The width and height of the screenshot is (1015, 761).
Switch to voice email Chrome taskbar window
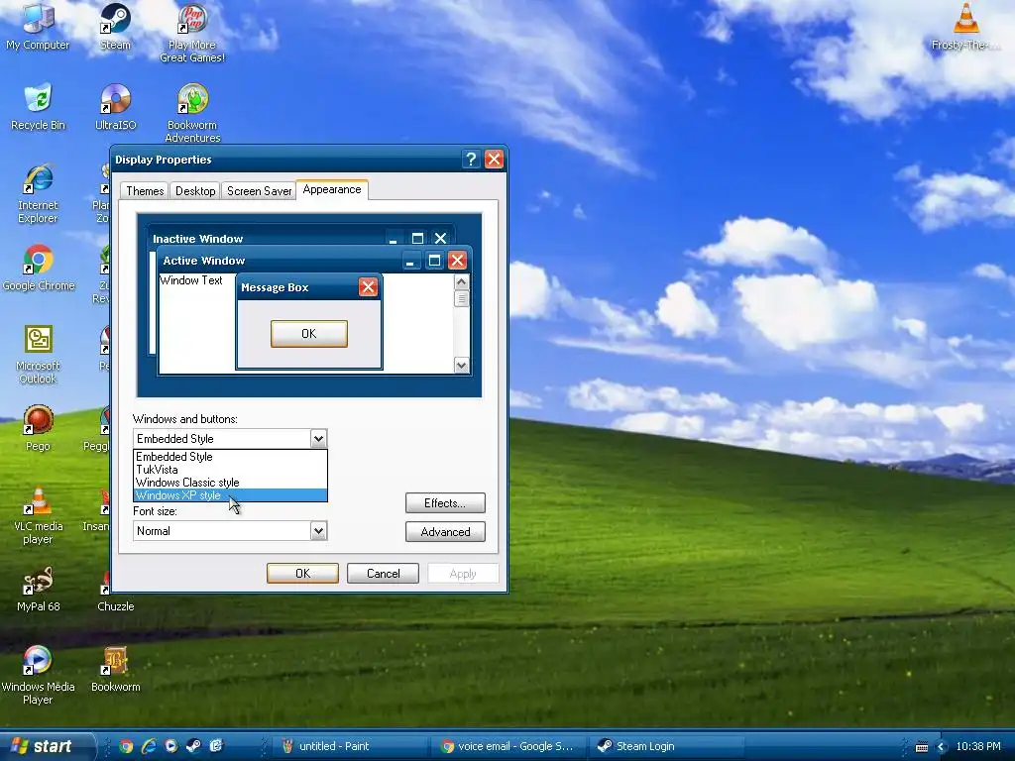pos(508,746)
